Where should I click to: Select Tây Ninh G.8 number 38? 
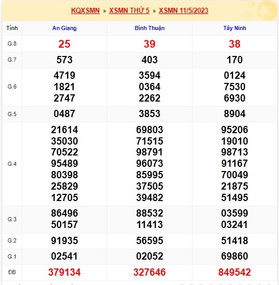tap(234, 44)
